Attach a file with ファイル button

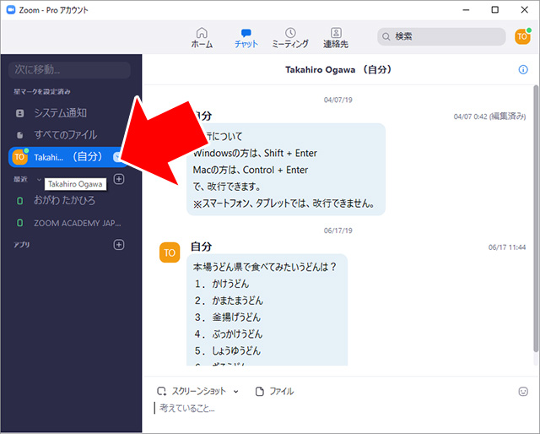click(275, 392)
